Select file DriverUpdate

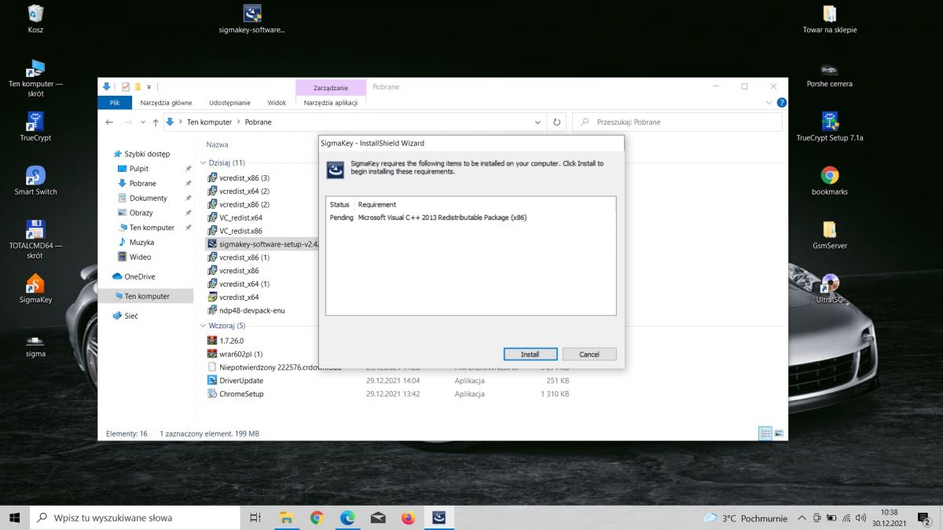[x=241, y=380]
